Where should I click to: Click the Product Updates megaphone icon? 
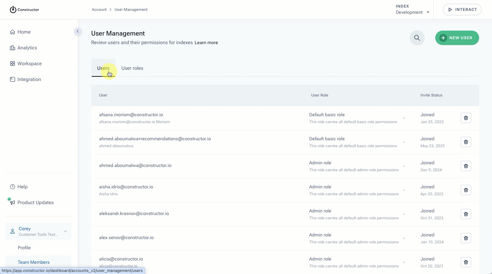pyautogui.click(x=13, y=203)
